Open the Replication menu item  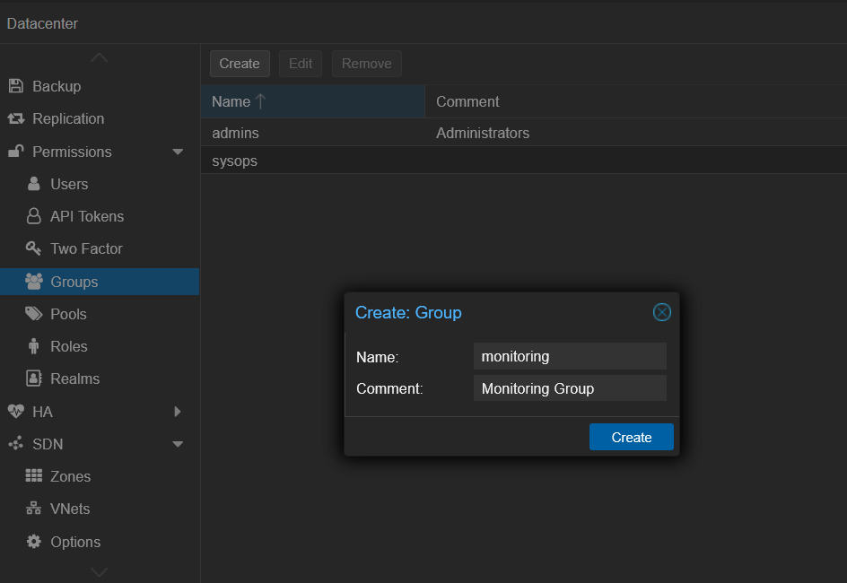(100, 118)
